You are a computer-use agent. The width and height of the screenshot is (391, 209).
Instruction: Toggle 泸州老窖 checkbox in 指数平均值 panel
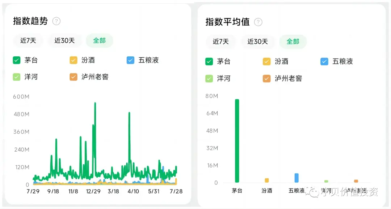[x=266, y=79]
